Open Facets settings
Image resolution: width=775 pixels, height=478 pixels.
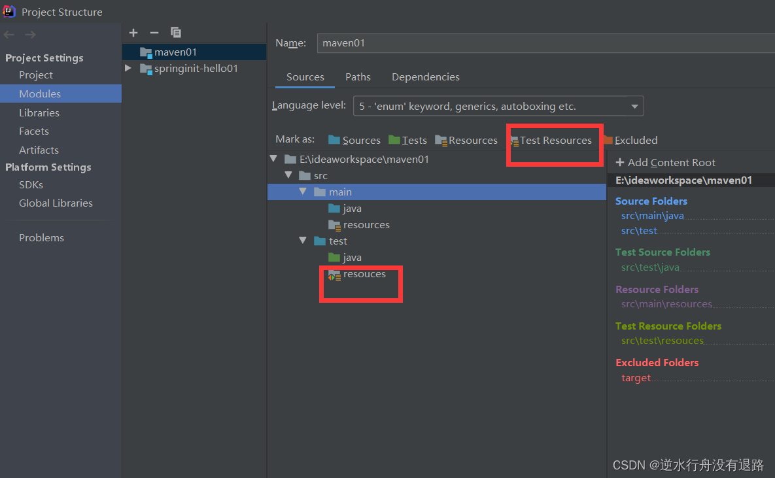click(33, 131)
